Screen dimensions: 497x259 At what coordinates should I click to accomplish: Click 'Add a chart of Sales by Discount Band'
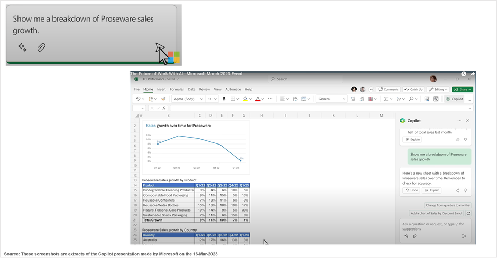pyautogui.click(x=436, y=213)
